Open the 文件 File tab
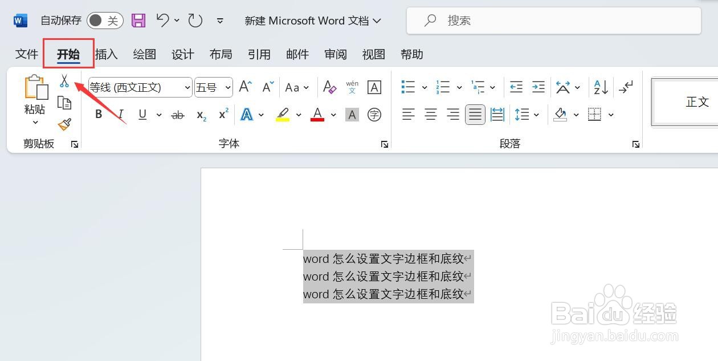Viewport: 718px width, 361px height. point(26,54)
